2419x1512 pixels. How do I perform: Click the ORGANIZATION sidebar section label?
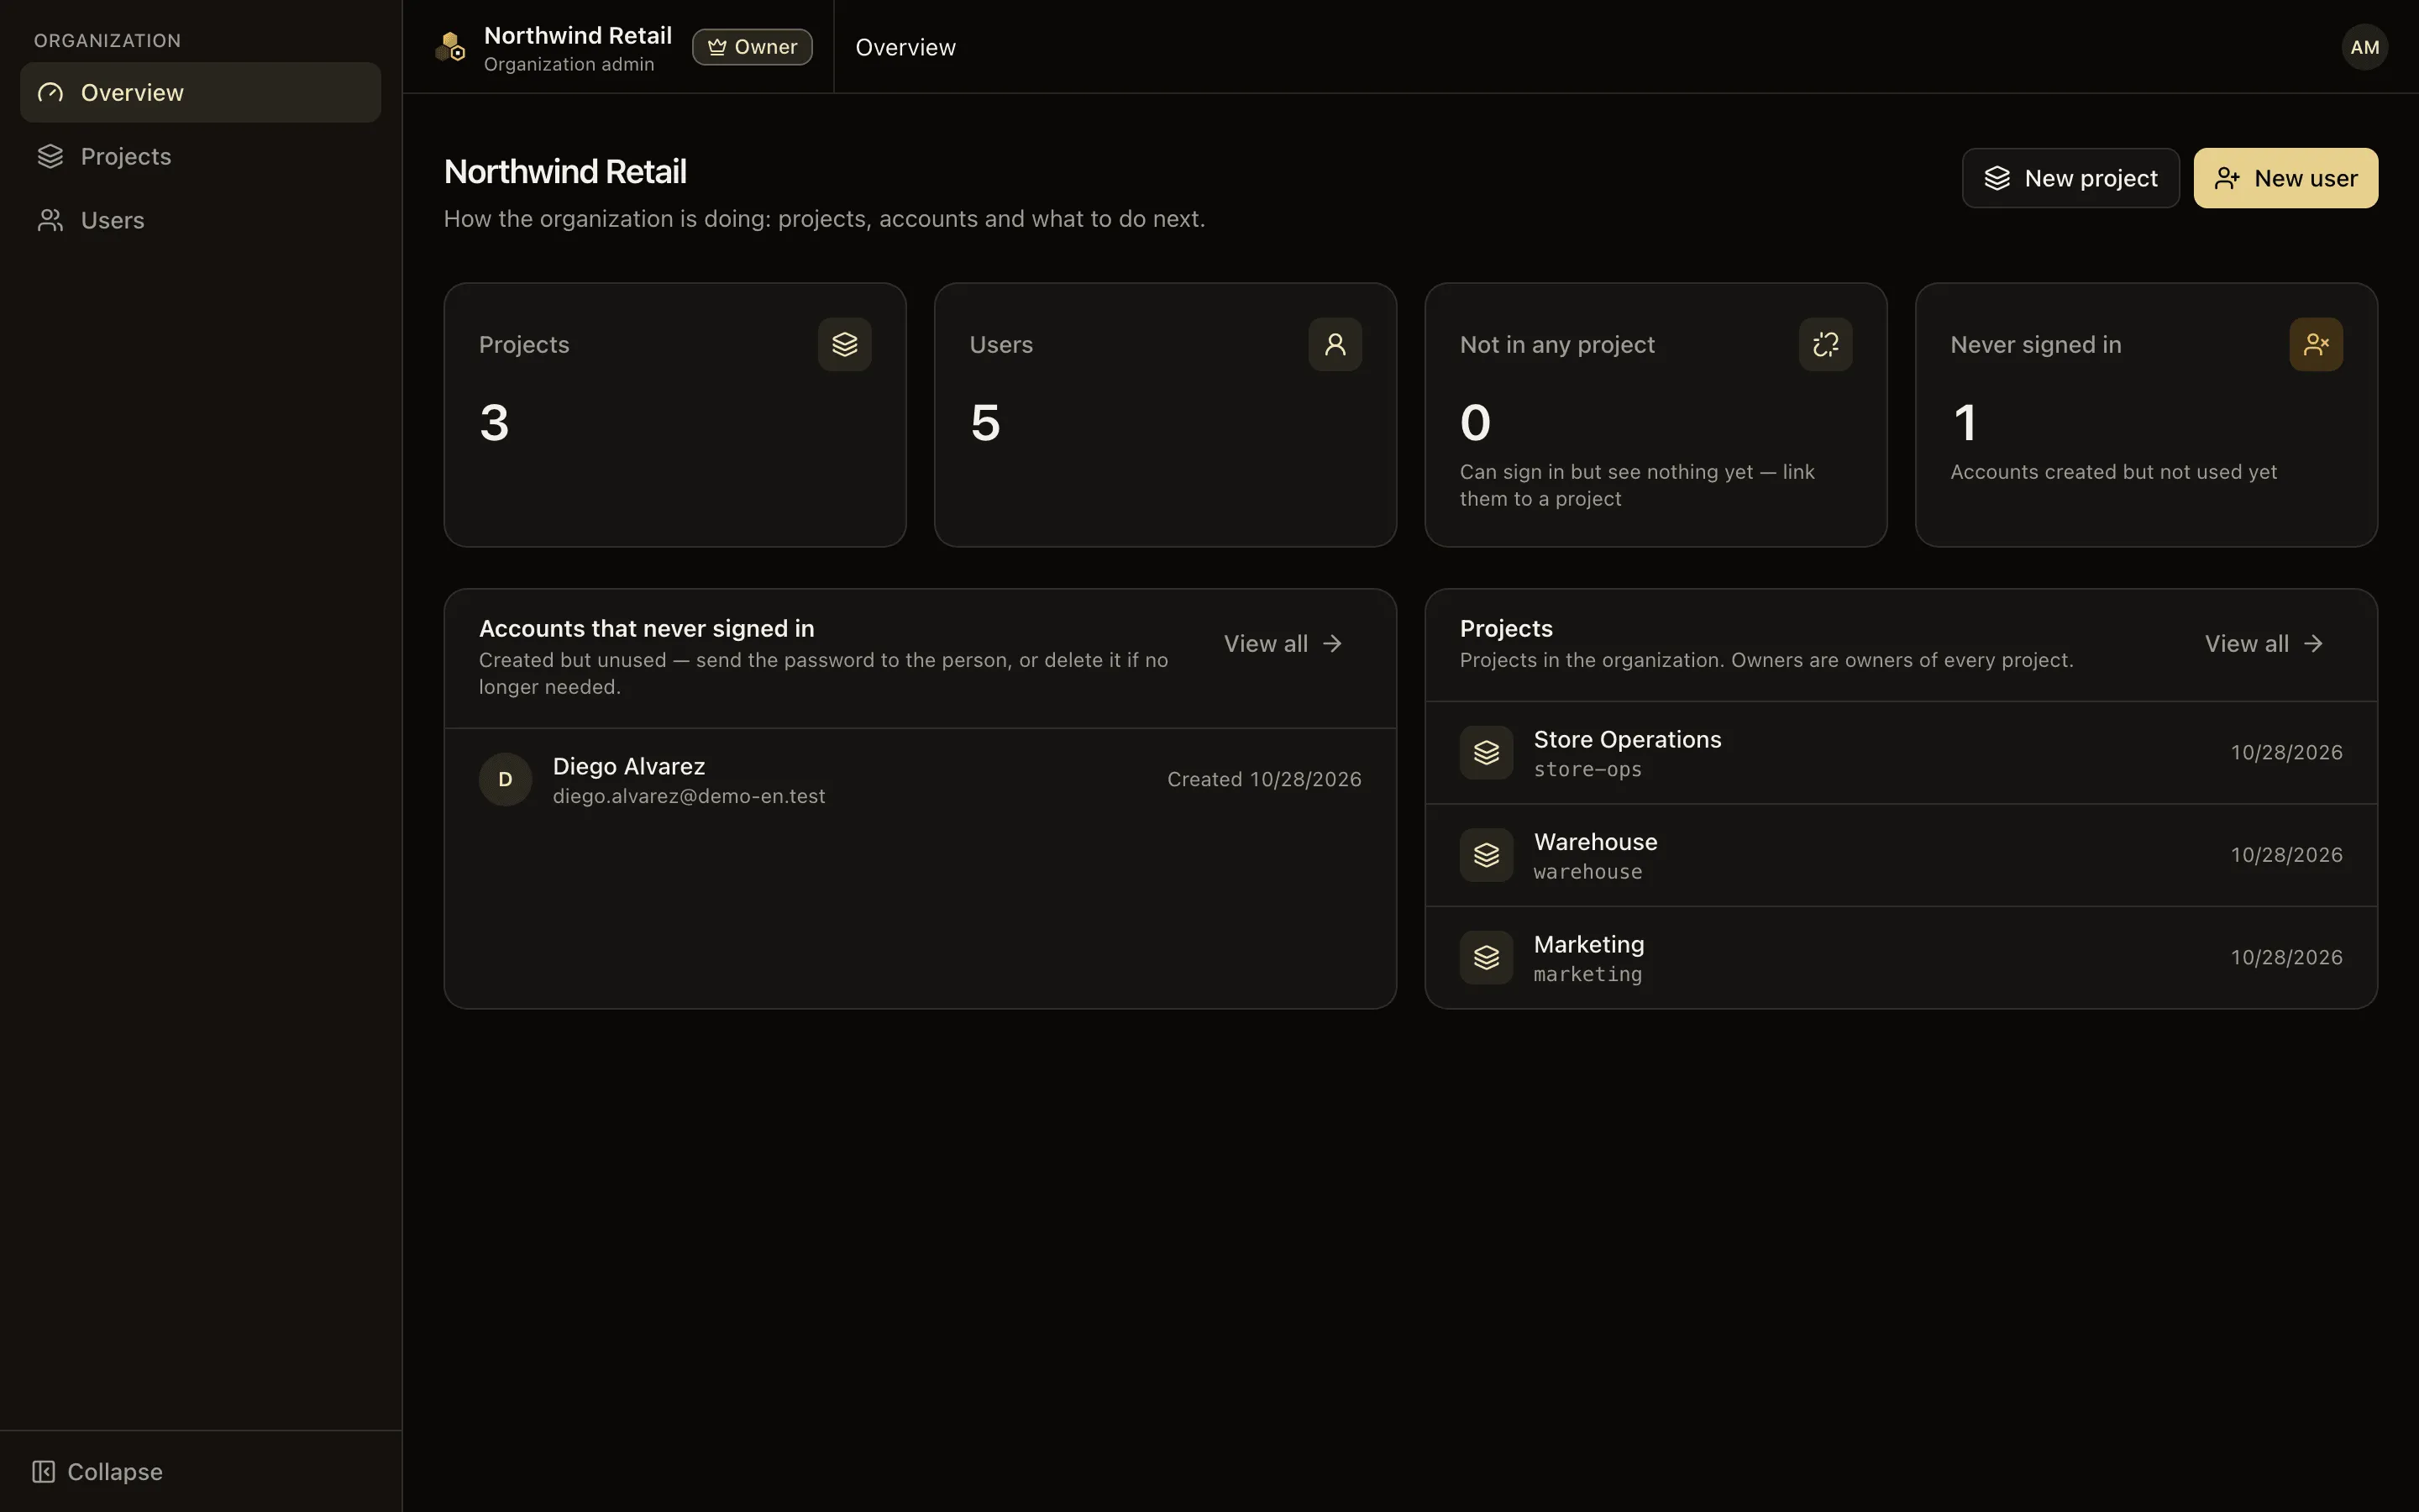(108, 40)
